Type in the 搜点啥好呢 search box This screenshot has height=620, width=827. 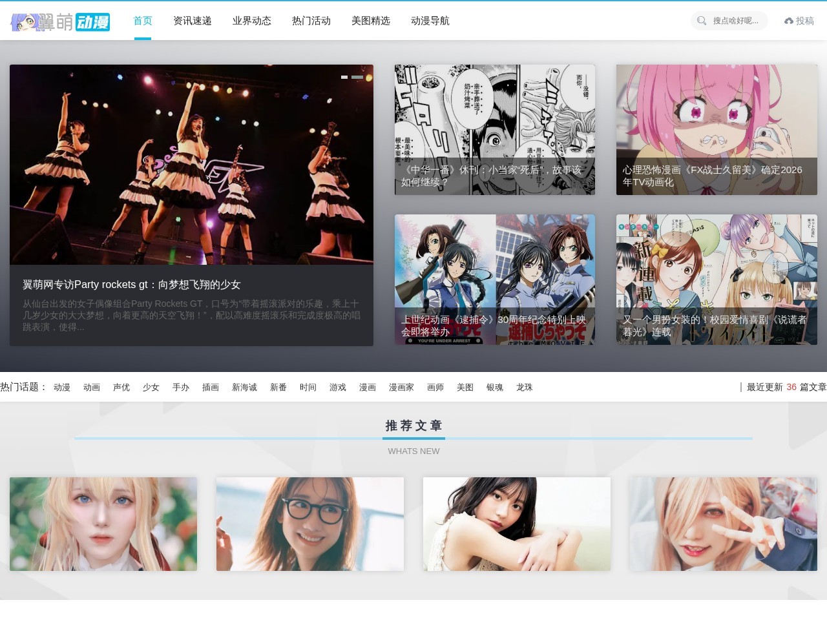(736, 21)
